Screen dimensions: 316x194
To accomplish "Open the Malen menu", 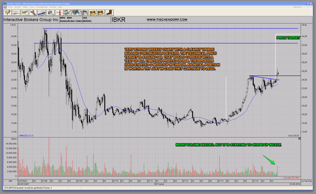I will (x=26, y=6).
